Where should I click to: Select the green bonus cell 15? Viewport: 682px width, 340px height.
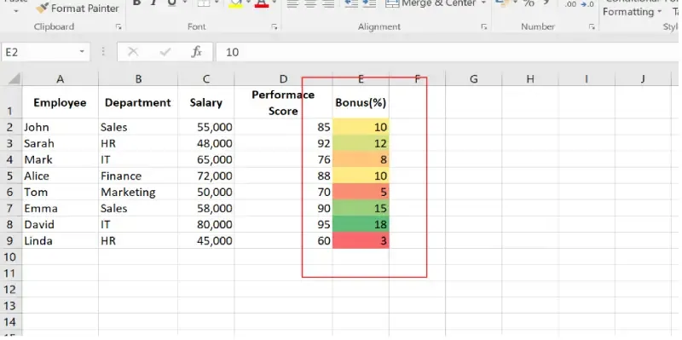[361, 209]
